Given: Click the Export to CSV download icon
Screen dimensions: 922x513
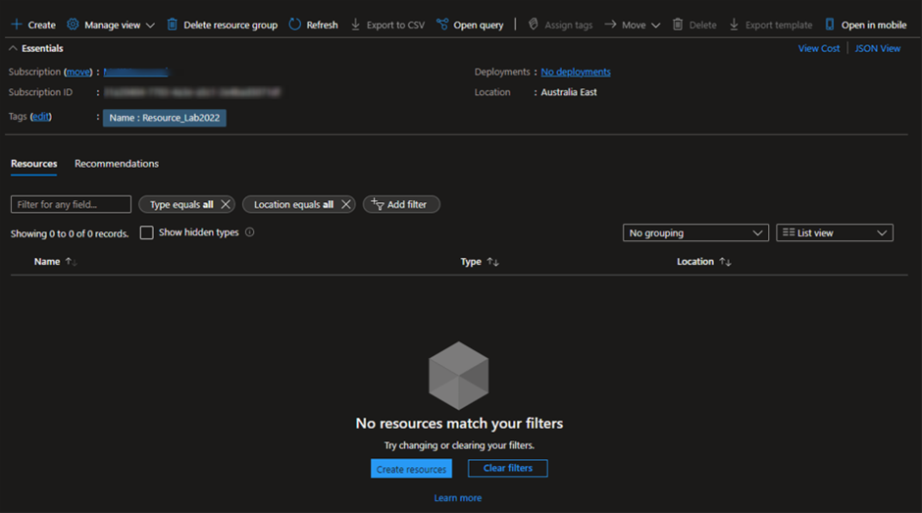Looking at the screenshot, I should click(356, 25).
